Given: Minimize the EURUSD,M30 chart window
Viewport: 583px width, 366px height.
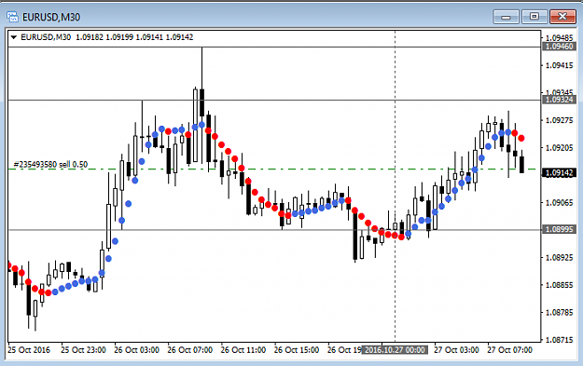Looking at the screenshot, I should (506, 17).
